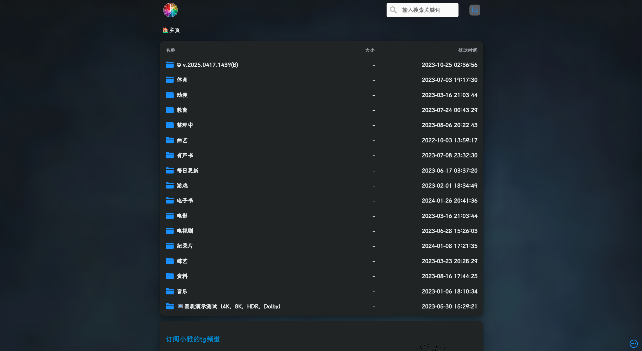Open the 纪录片 folder
This screenshot has width=642, height=351.
(x=185, y=246)
